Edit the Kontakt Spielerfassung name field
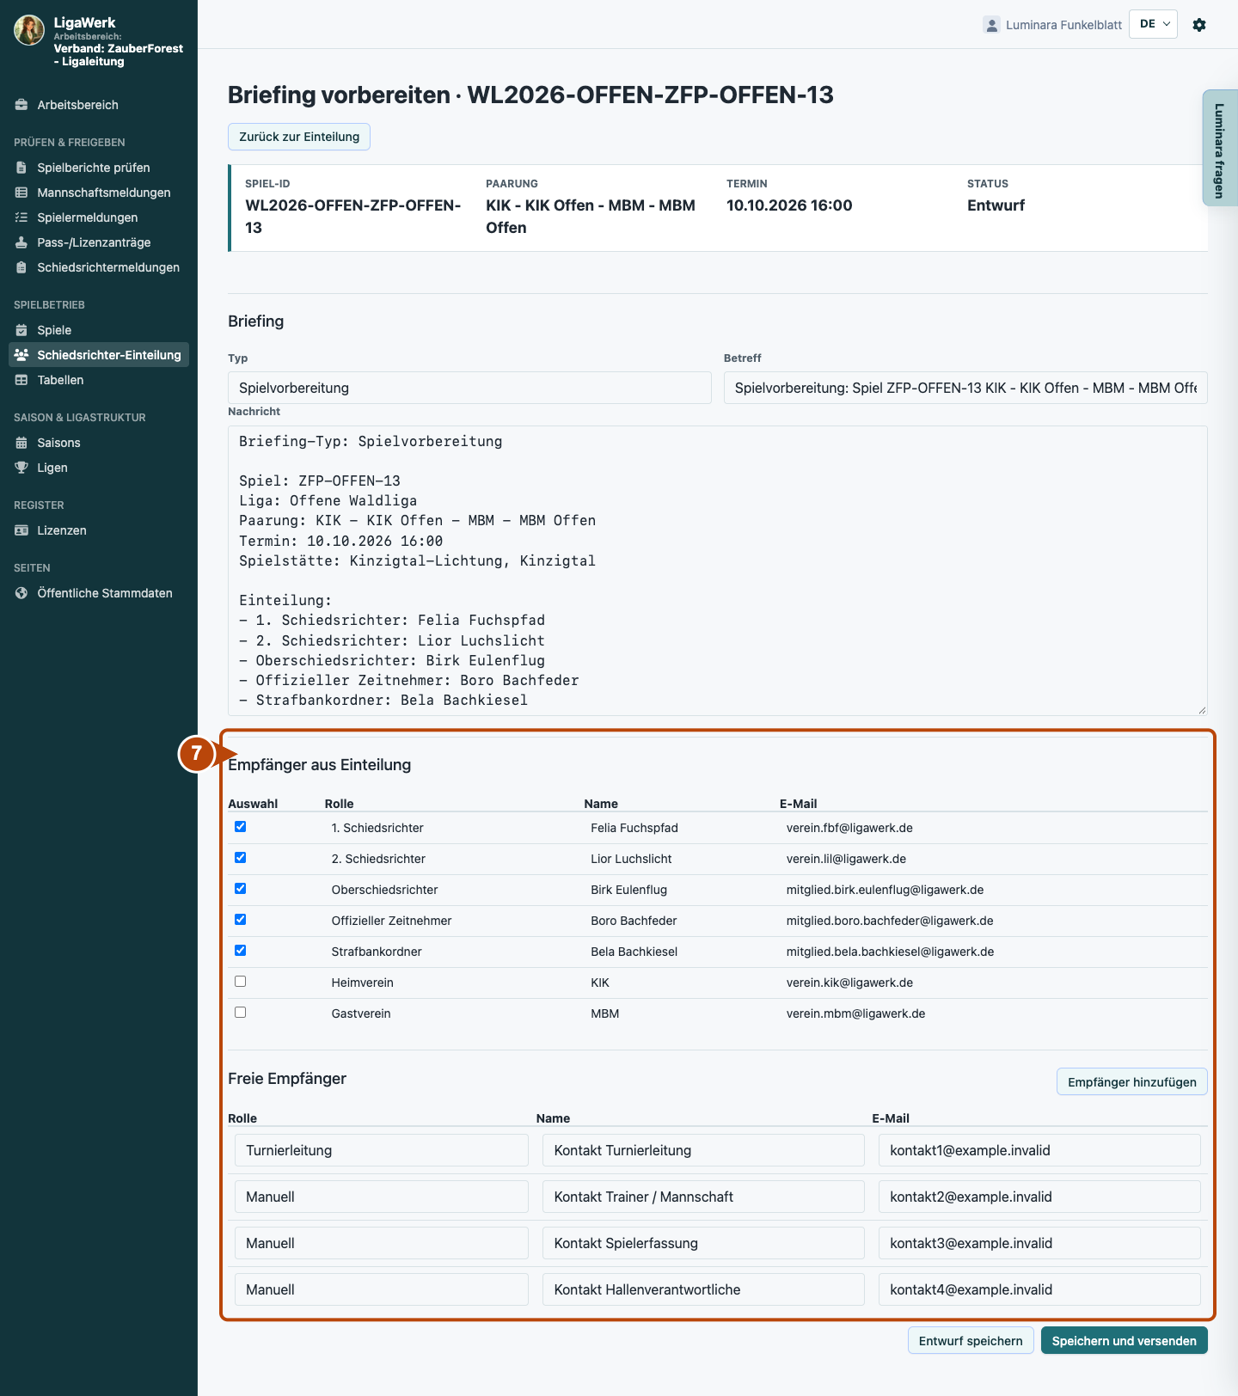The width and height of the screenshot is (1238, 1396). pyautogui.click(x=703, y=1243)
